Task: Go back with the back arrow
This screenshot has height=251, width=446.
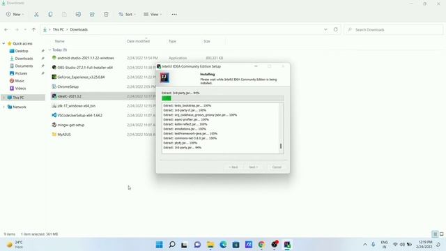Action: [6, 29]
